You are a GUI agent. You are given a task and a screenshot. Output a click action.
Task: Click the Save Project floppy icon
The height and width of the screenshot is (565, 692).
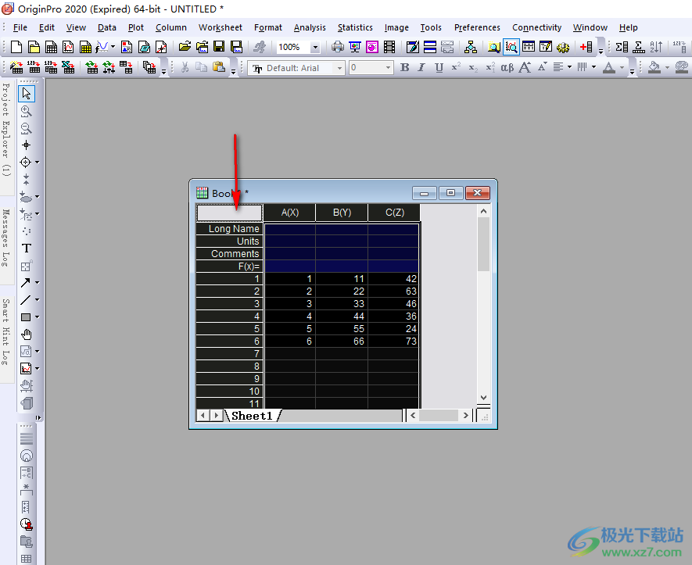click(219, 47)
